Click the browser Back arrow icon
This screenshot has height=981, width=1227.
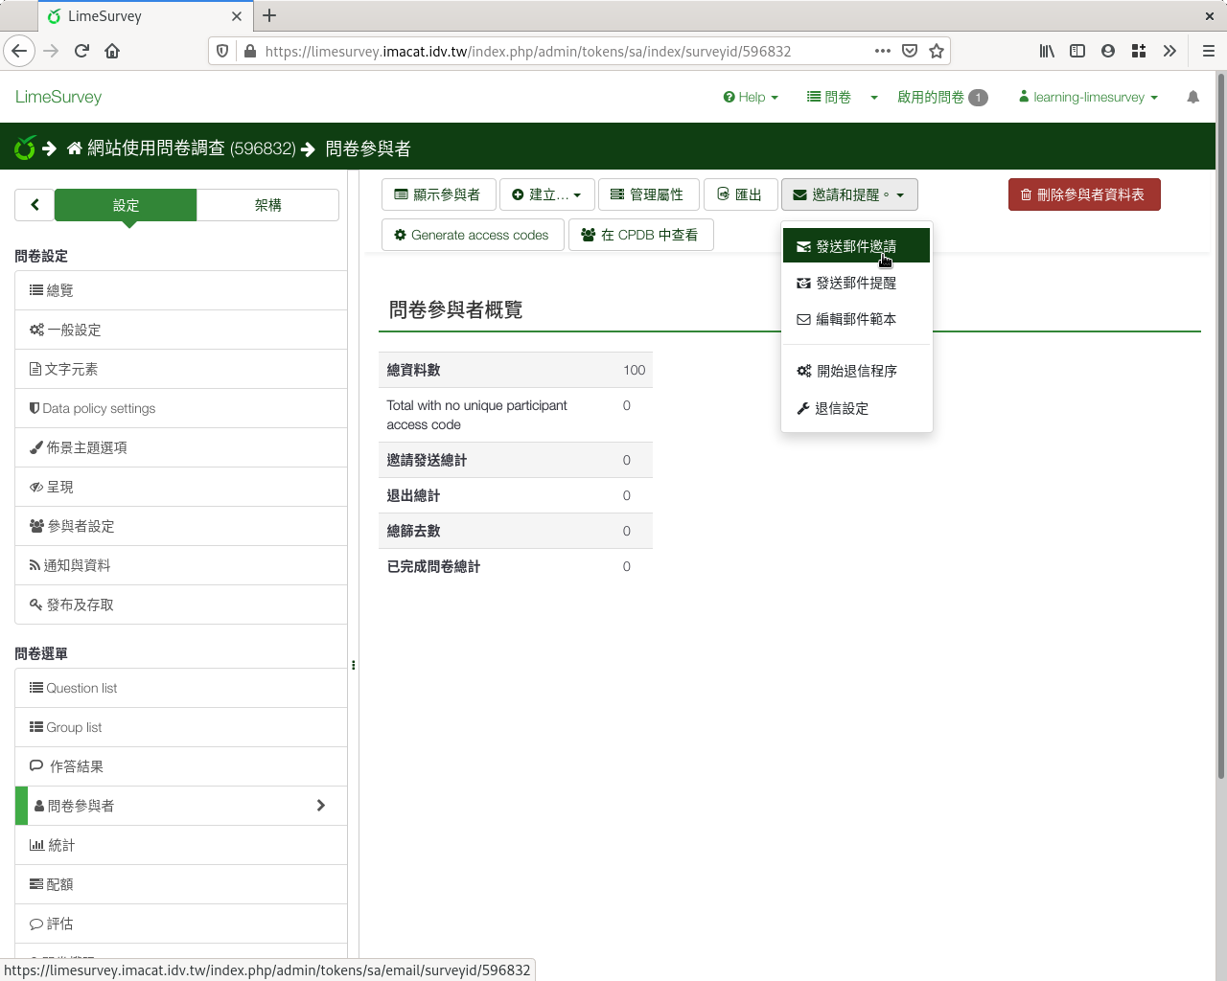19,51
